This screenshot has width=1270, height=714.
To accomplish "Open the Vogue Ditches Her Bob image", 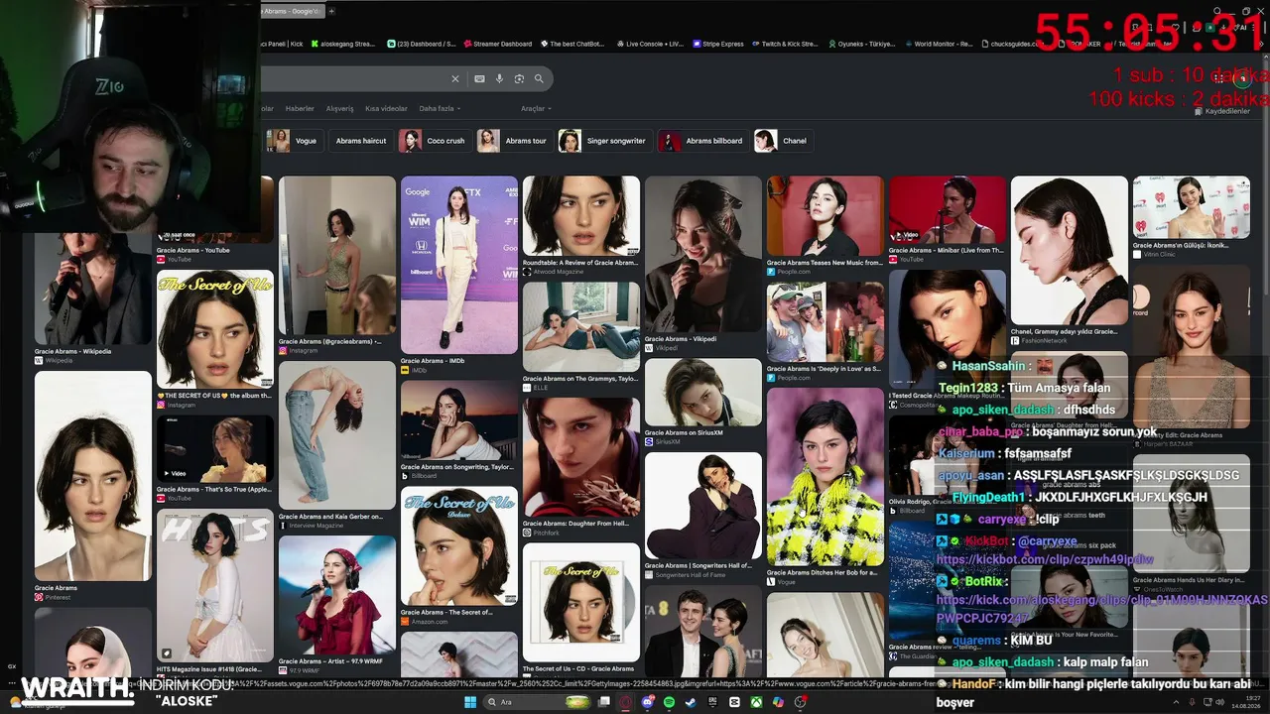I will pos(825,476).
